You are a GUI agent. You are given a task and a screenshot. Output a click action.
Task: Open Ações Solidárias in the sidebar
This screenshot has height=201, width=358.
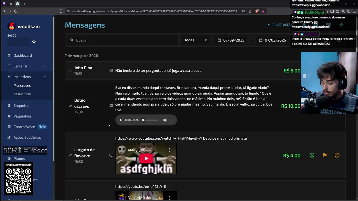[27, 137]
